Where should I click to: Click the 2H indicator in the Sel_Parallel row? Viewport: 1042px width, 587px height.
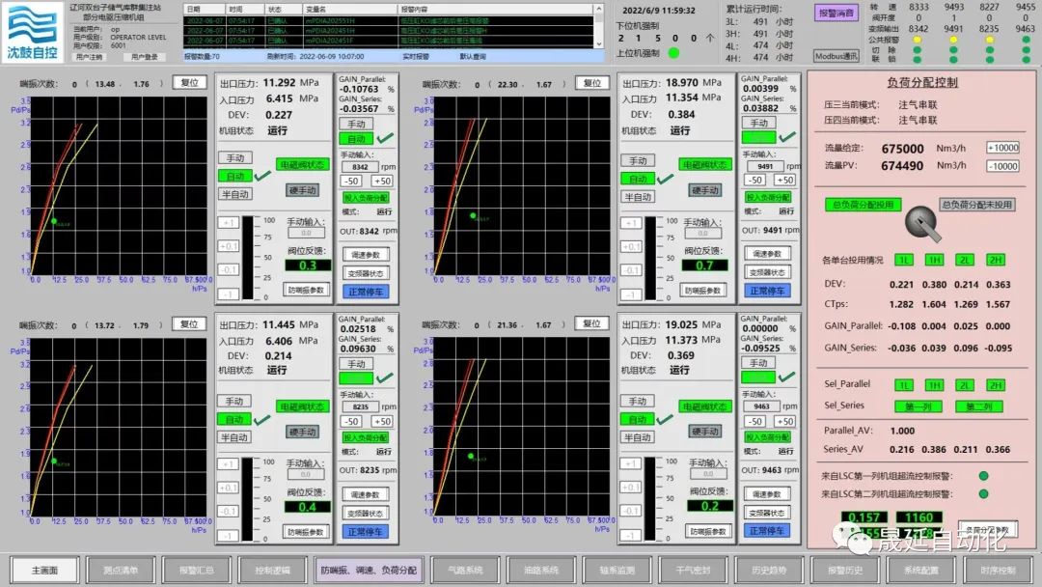(x=995, y=384)
